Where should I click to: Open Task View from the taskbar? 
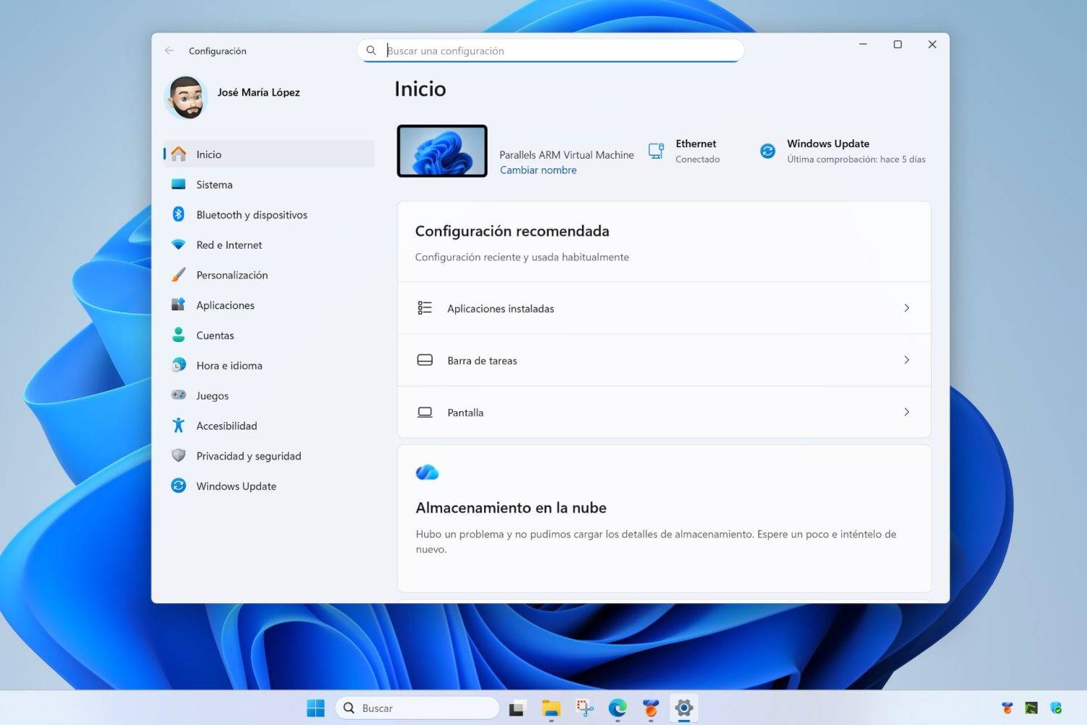(517, 708)
